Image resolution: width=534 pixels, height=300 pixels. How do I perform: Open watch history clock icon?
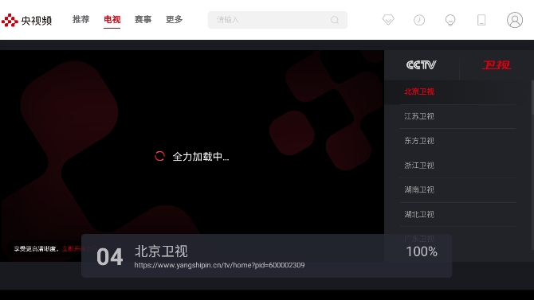coord(419,20)
